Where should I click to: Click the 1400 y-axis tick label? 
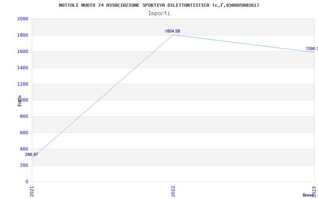coord(23,68)
